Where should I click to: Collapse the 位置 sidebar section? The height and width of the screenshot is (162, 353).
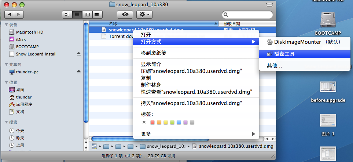click(x=6, y=82)
